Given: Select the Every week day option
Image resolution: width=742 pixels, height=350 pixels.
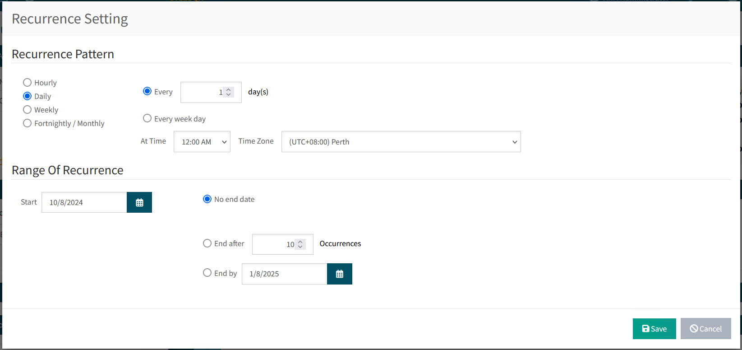Looking at the screenshot, I should (147, 118).
